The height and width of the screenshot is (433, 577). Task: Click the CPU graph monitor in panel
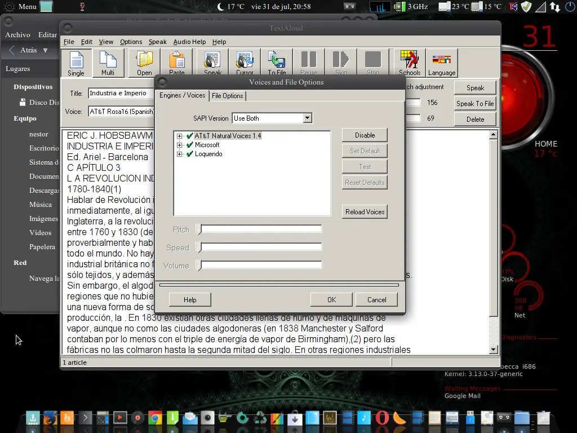click(x=379, y=7)
